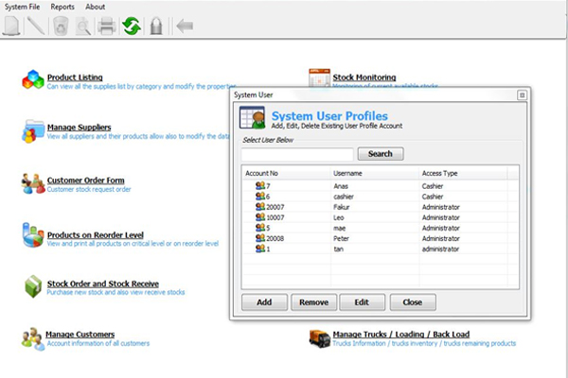The height and width of the screenshot is (378, 568).
Task: Click the new document toolbar icon
Action: [x=11, y=26]
